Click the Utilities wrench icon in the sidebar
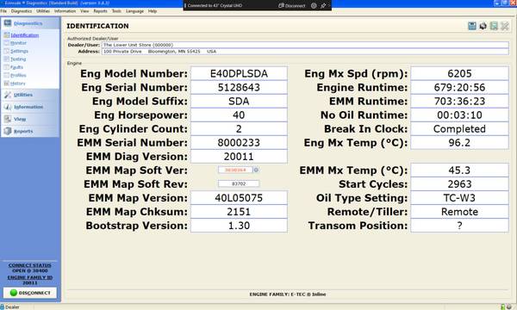This screenshot has height=310, width=517. tap(8, 95)
